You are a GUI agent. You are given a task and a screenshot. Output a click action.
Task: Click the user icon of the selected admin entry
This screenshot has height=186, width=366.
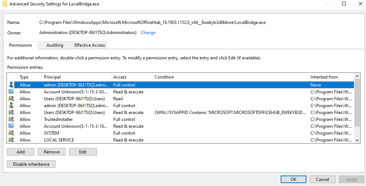(x=11, y=85)
